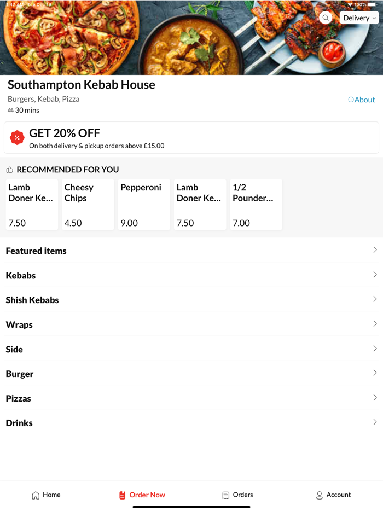Expand the Pizzas category
This screenshot has width=383, height=511.
point(191,398)
